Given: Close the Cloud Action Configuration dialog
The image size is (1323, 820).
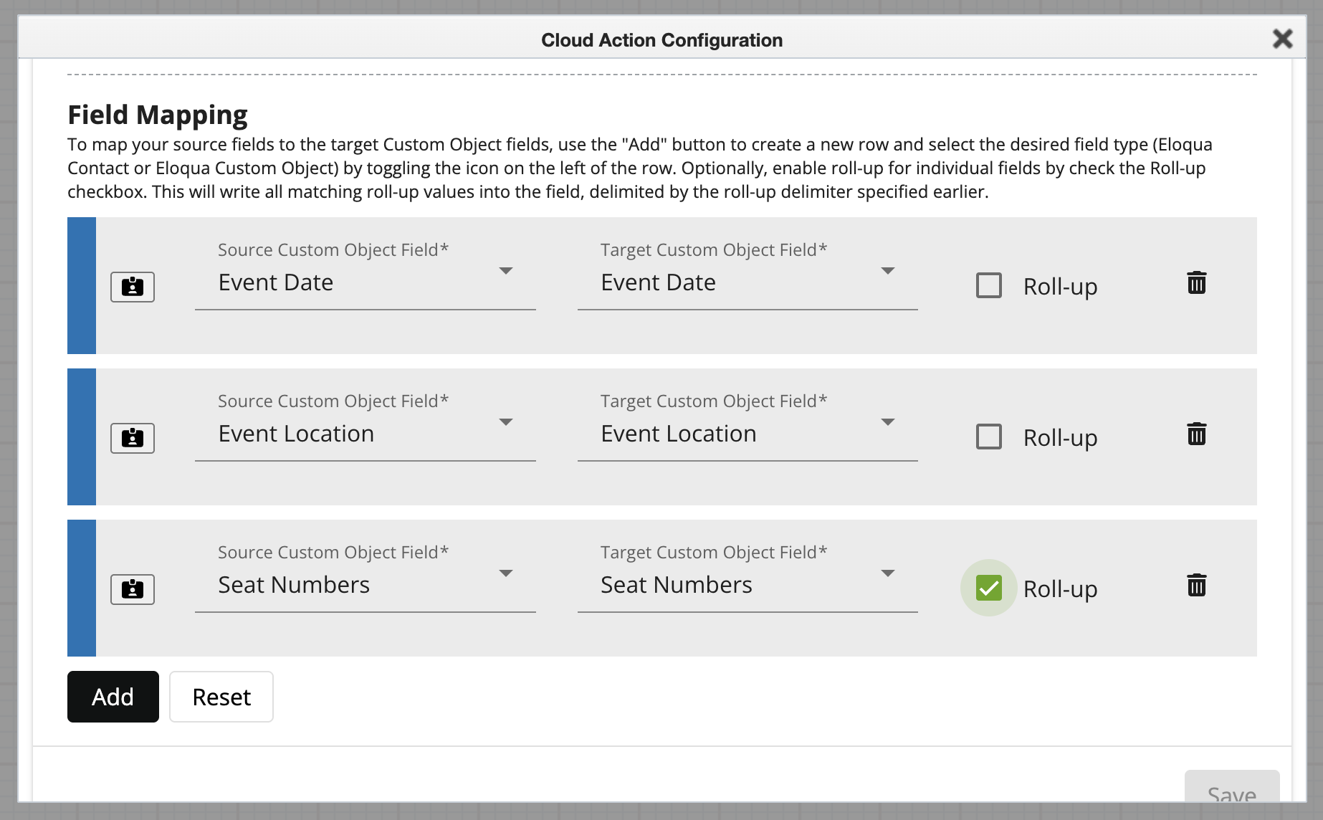Looking at the screenshot, I should 1282,39.
